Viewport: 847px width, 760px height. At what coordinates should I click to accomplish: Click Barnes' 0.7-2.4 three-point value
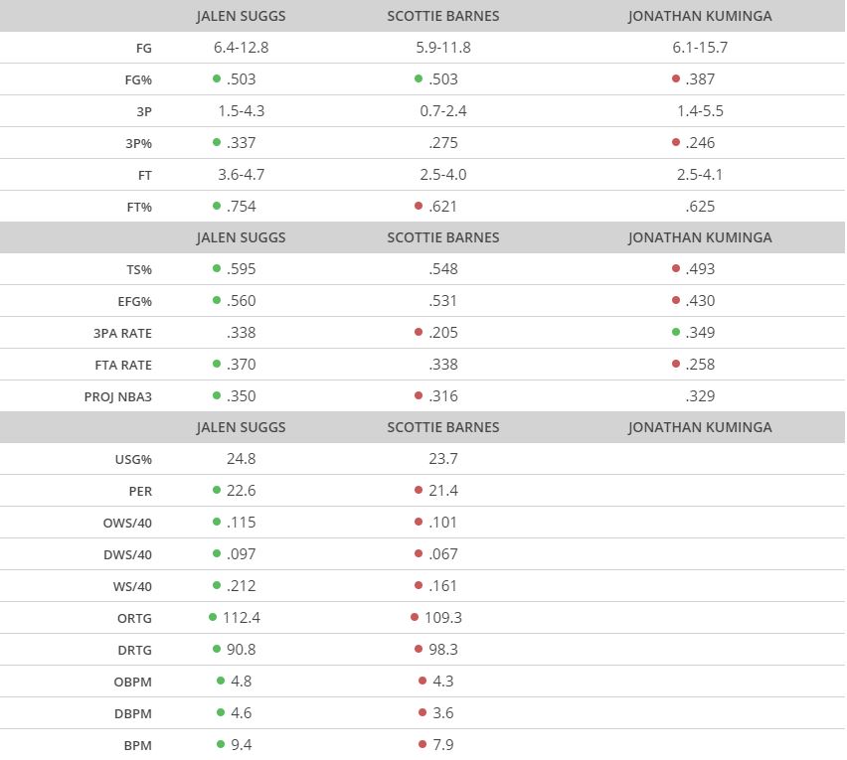tap(443, 111)
